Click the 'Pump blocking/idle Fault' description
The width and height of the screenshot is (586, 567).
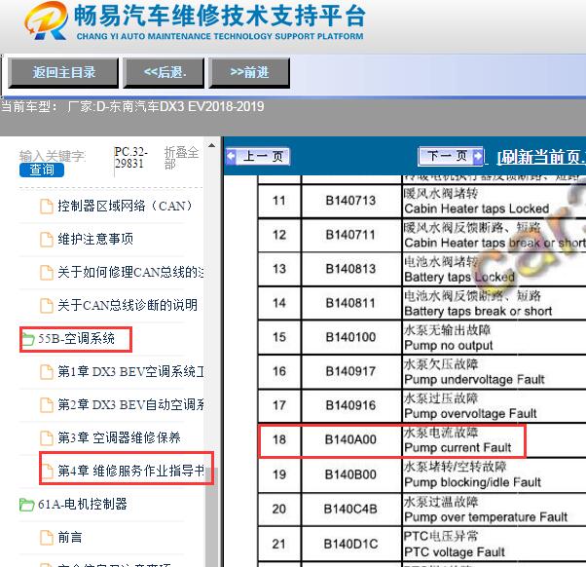pyautogui.click(x=472, y=482)
